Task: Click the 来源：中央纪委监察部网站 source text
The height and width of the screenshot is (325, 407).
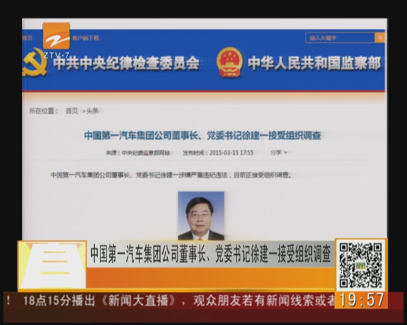Action: [x=138, y=153]
